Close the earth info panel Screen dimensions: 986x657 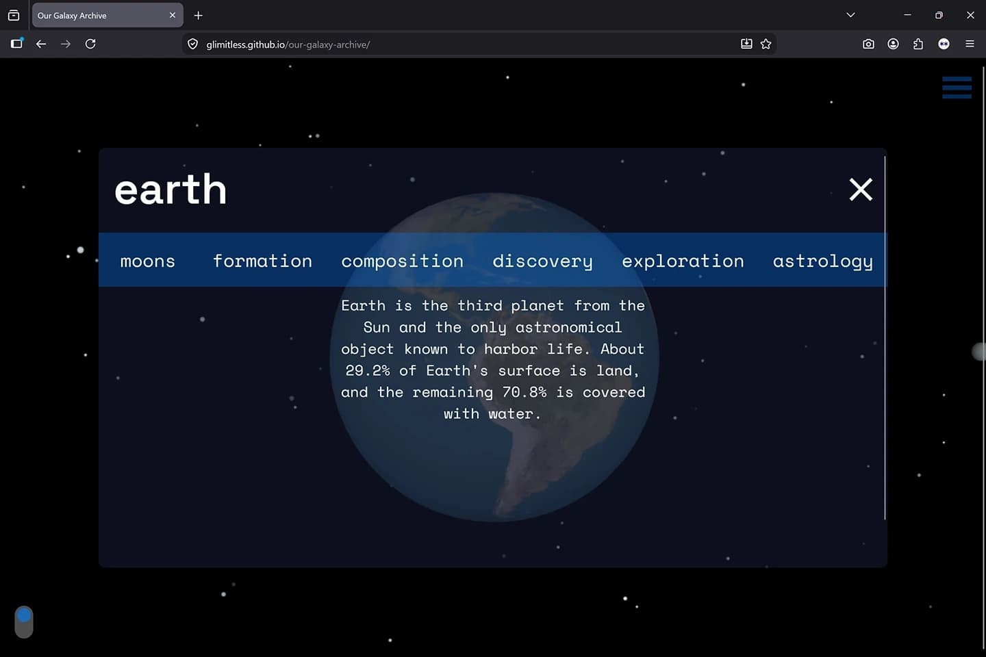[x=861, y=190]
